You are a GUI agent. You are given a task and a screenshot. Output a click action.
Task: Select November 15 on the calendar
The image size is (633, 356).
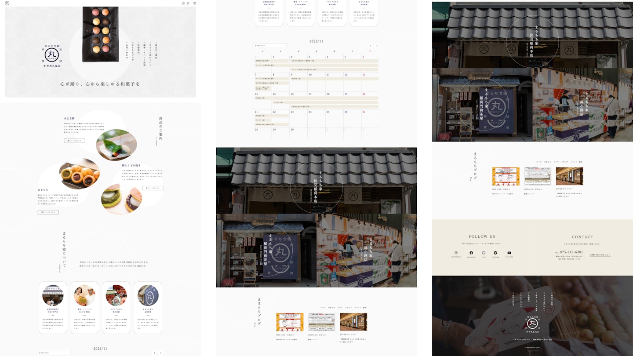[x=274, y=94]
